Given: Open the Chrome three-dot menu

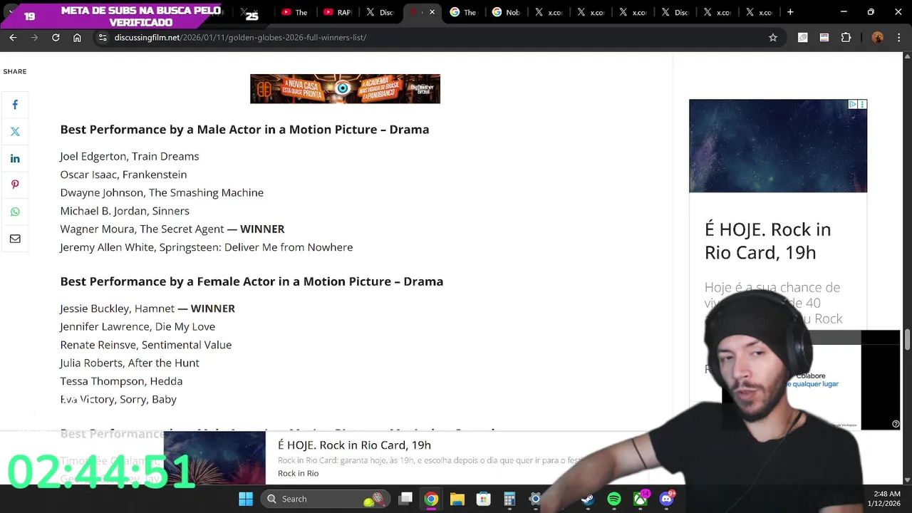Looking at the screenshot, I should pos(898,37).
